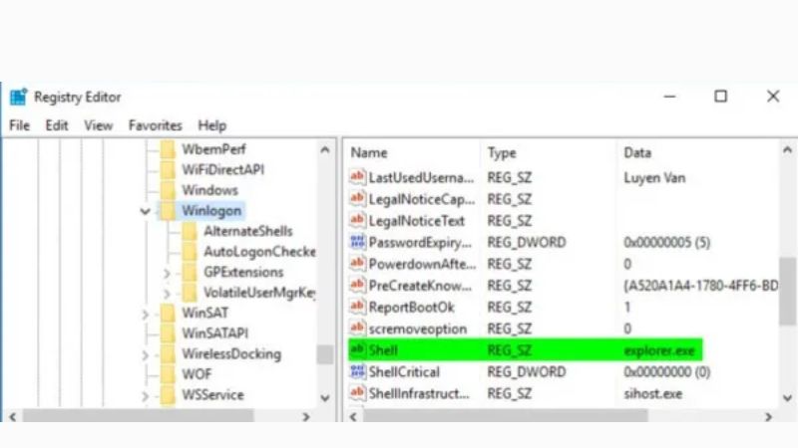This screenshot has width=798, height=448.
Task: Sort values by the Name column header
Action: click(x=369, y=152)
